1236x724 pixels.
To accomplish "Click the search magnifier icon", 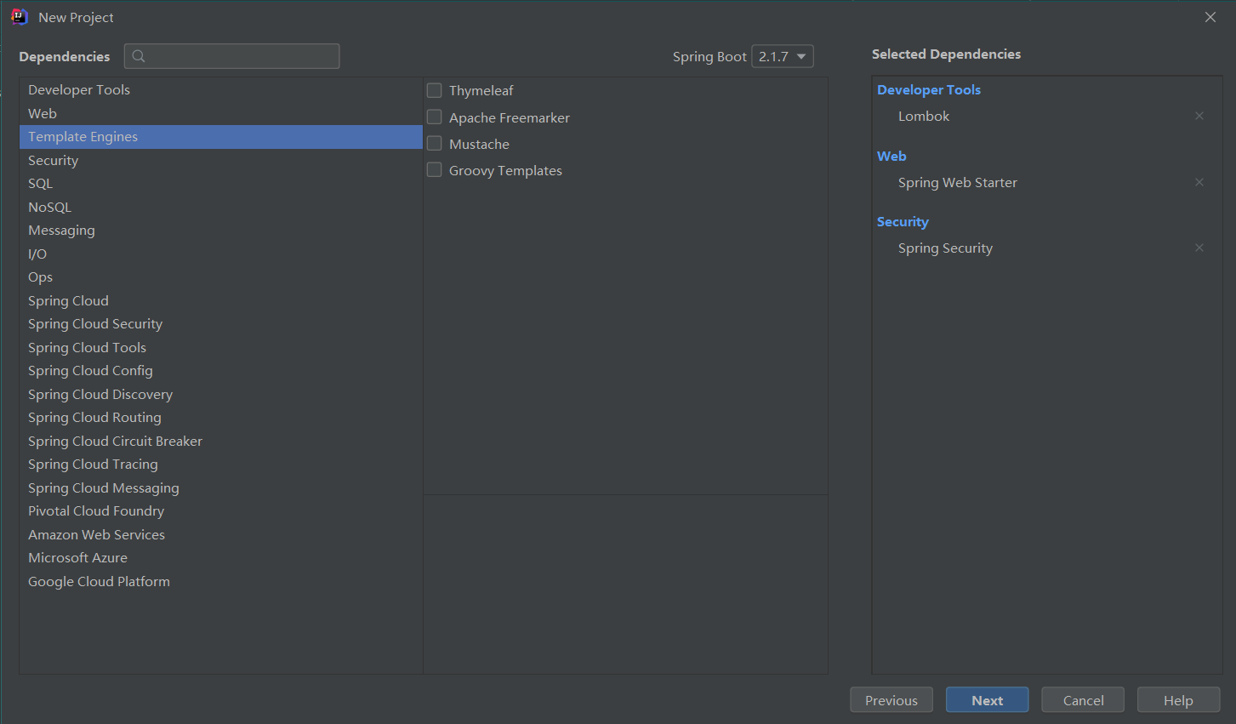I will click(x=139, y=56).
